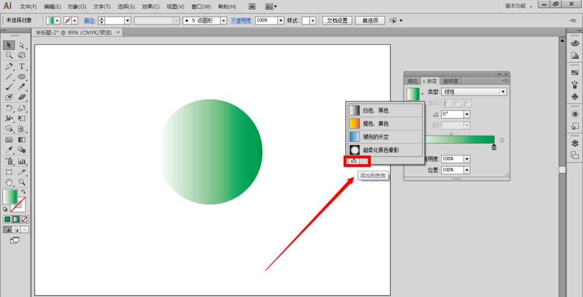Select the Zoom magnifier tool
This screenshot has height=297, width=583.
coord(22,182)
